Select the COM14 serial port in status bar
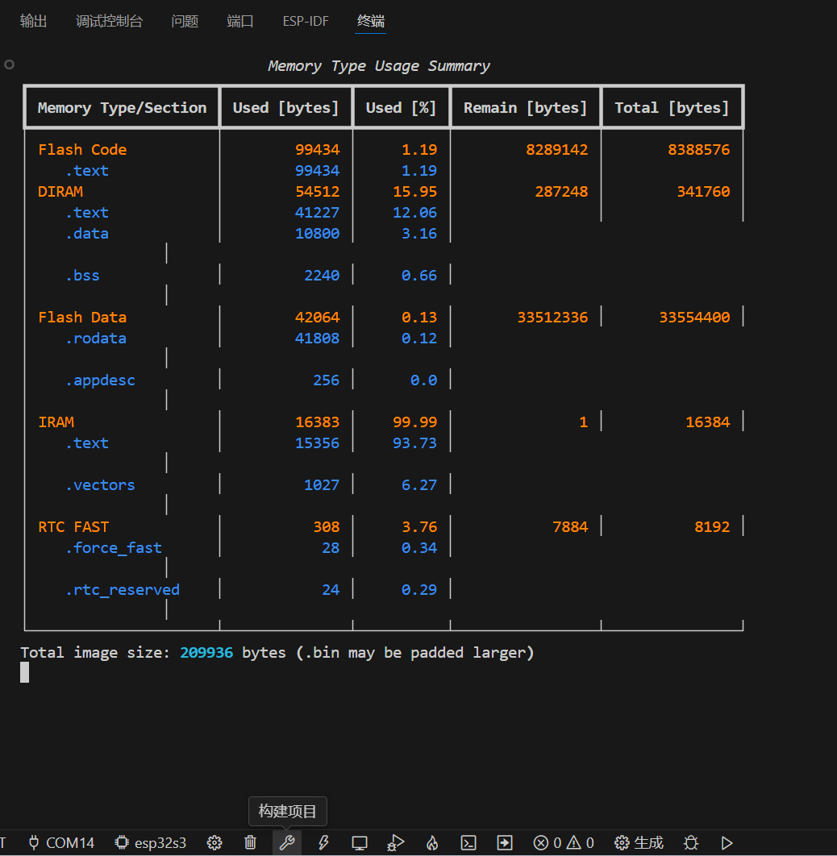This screenshot has height=856, width=837. [61, 843]
